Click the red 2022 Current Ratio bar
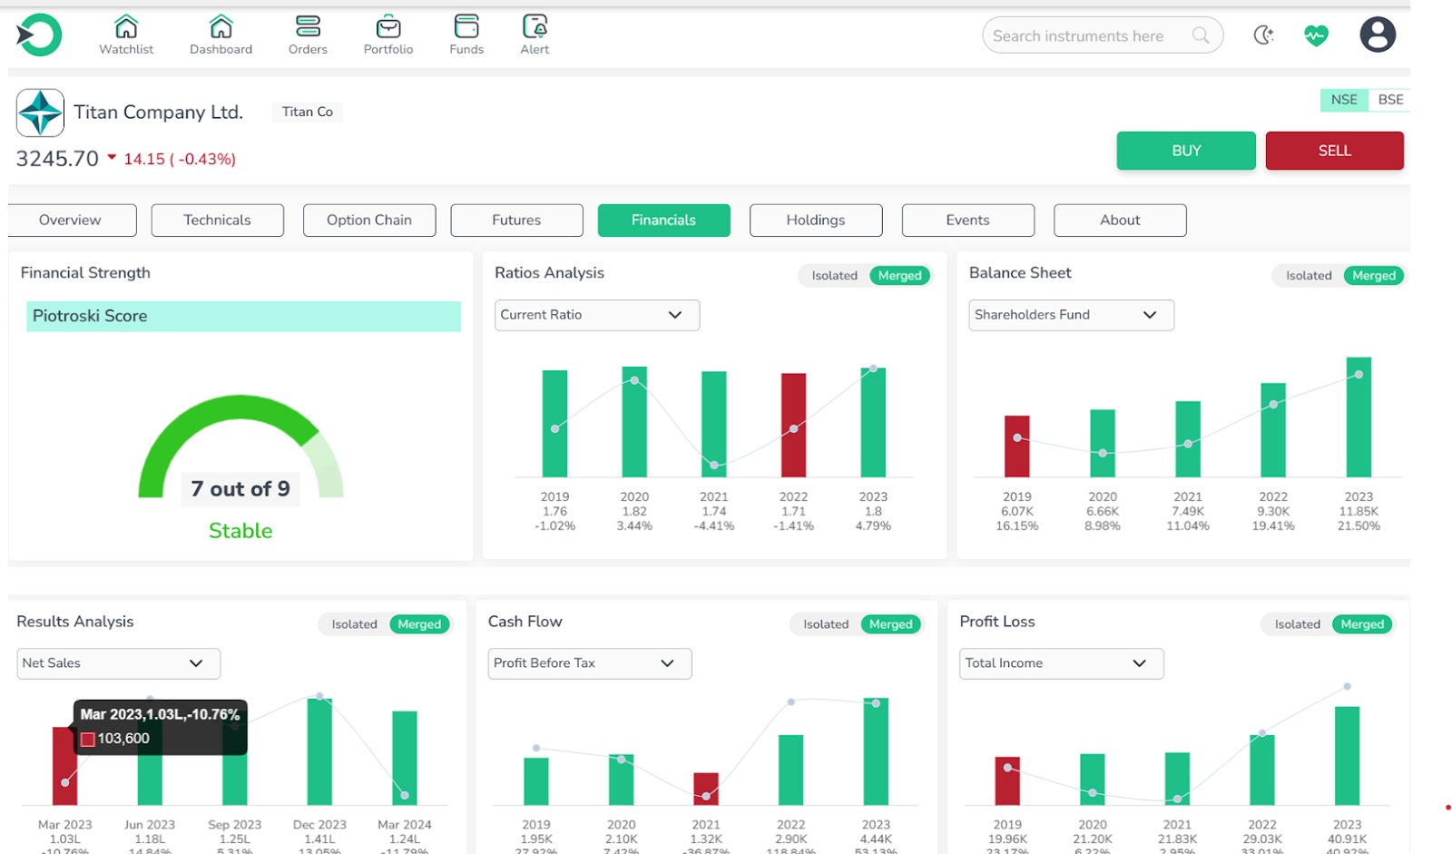Image resolution: width=1452 pixels, height=854 pixels. (x=793, y=425)
